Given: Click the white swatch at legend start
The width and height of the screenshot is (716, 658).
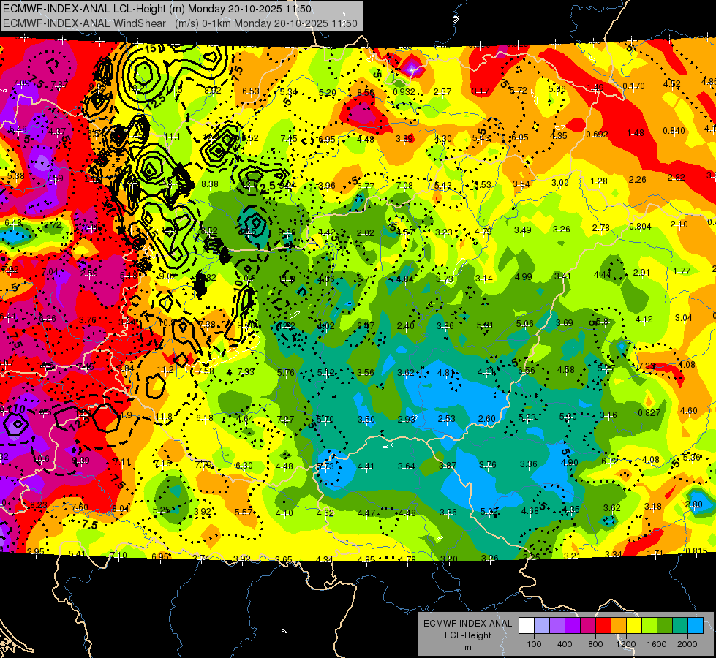Looking at the screenshot, I should [526, 626].
